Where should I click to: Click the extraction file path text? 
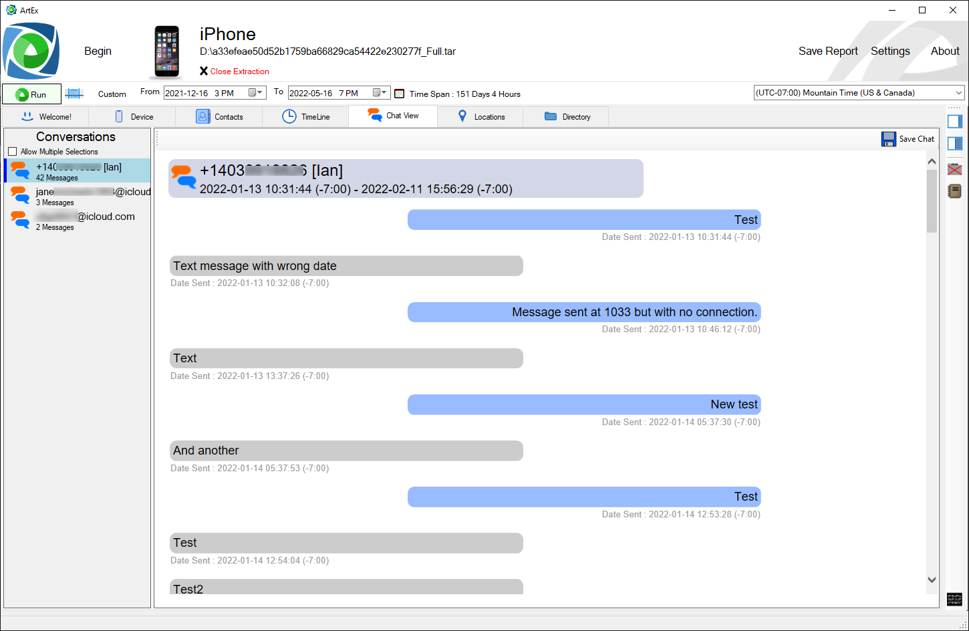tap(327, 51)
